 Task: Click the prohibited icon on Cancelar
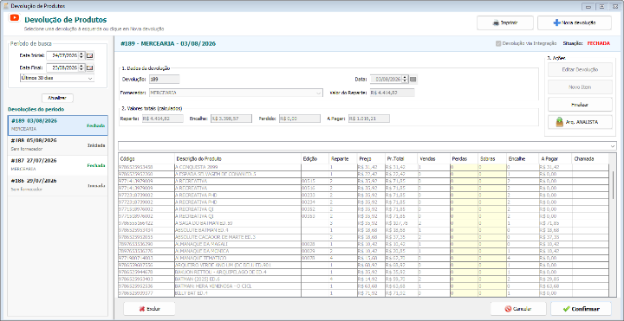[x=508, y=309]
